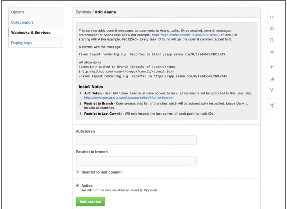Open the Issues icon in right sidebar
The image size is (287, 209).
(x=272, y=28)
